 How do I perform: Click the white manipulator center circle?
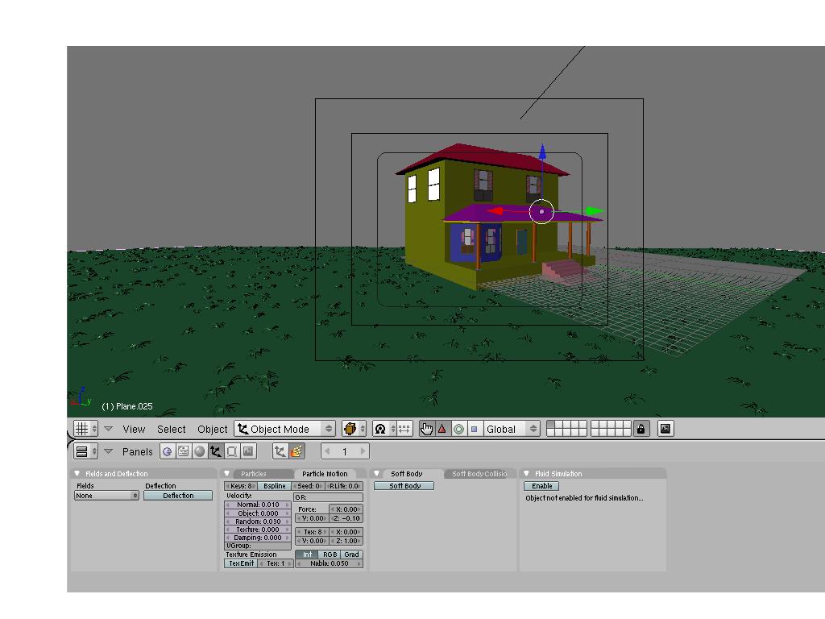coord(541,212)
